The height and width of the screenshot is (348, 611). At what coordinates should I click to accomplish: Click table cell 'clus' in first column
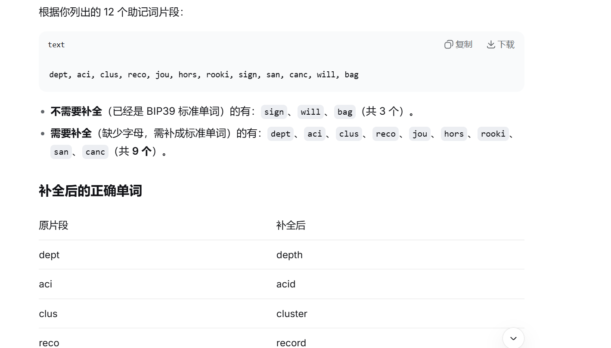48,314
